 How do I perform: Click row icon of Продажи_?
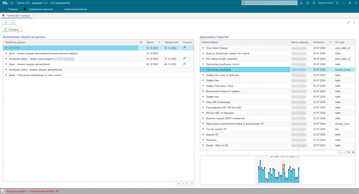pos(203,140)
